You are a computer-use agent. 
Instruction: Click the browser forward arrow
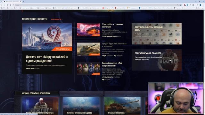(4, 5)
